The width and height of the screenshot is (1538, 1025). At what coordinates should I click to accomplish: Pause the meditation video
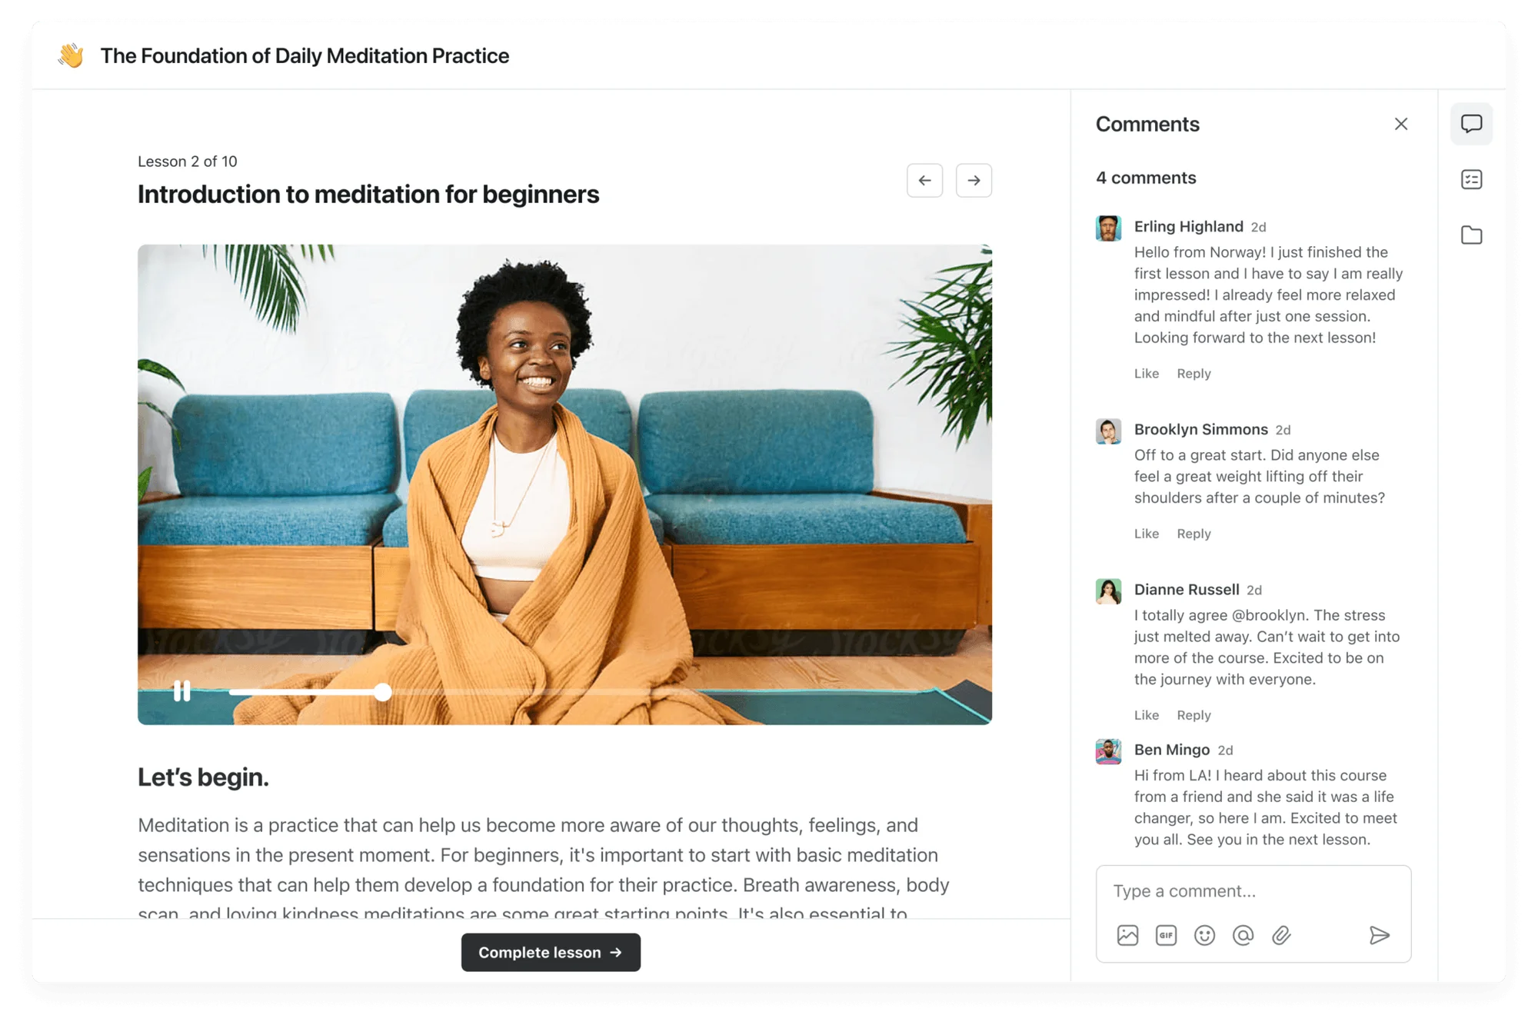click(181, 691)
